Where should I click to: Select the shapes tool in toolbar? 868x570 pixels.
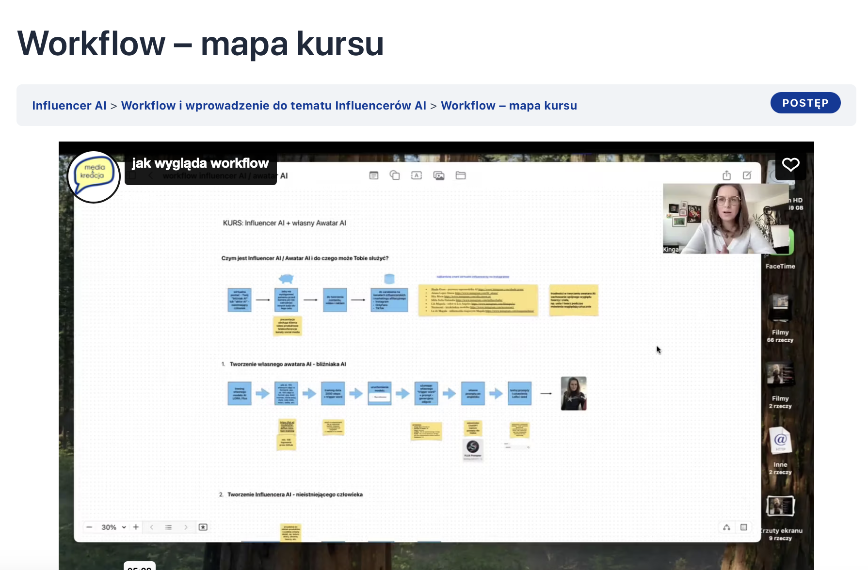pos(395,175)
